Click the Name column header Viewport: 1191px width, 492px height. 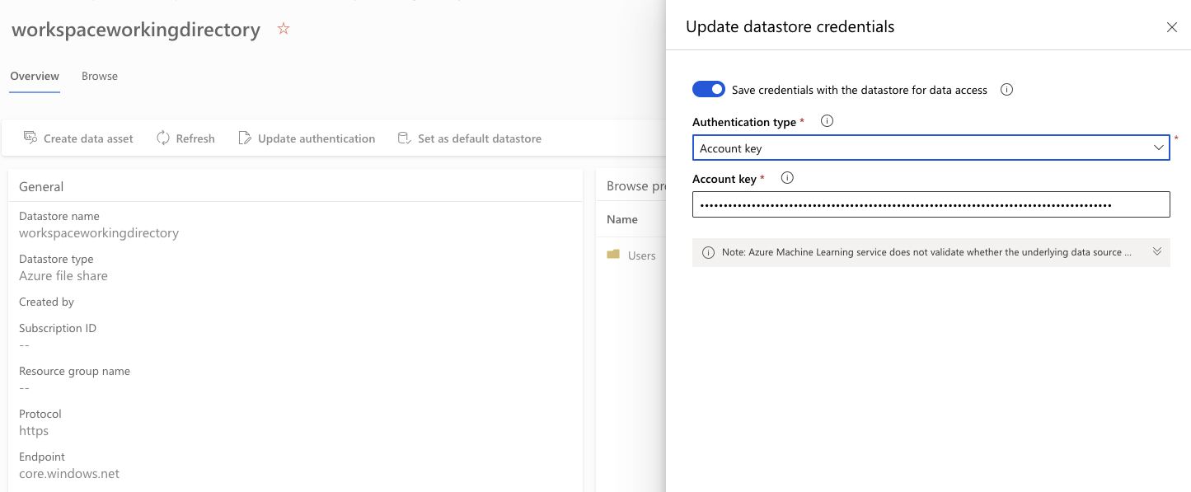click(622, 219)
